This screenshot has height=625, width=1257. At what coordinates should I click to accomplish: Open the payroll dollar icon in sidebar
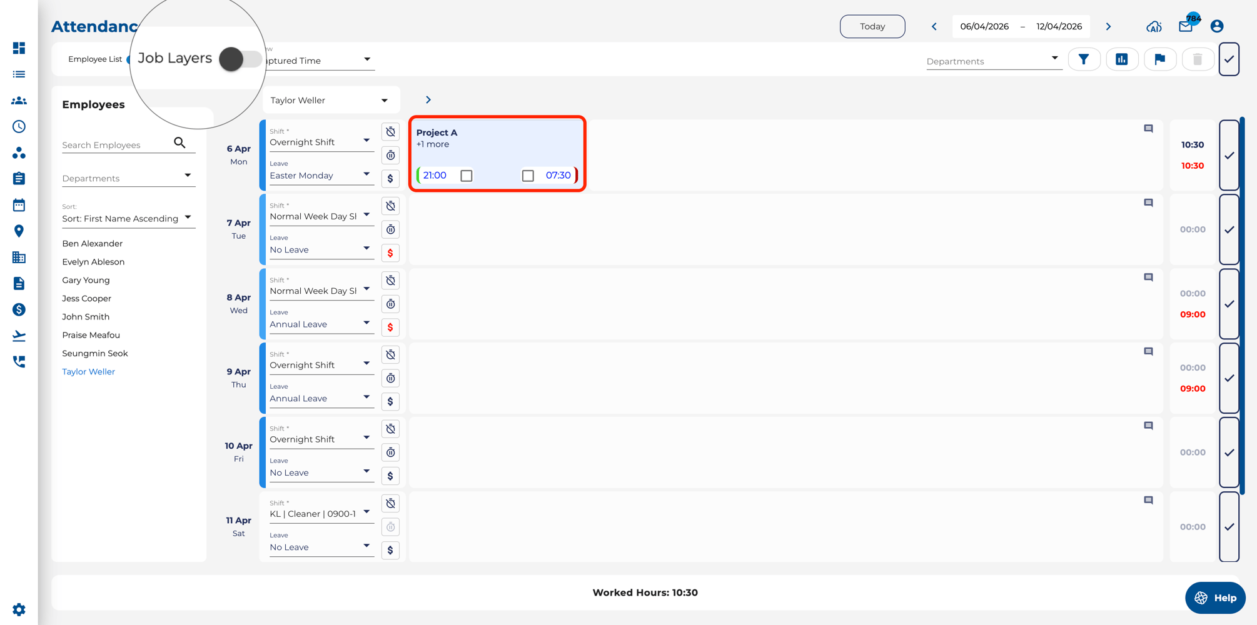[19, 309]
